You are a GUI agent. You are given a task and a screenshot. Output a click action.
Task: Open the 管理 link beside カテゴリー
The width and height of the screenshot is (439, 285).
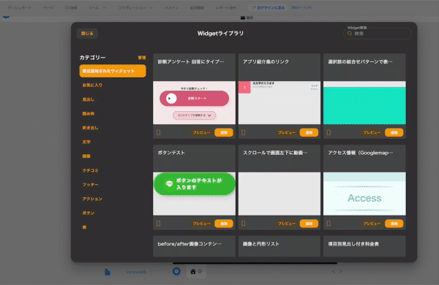(142, 58)
